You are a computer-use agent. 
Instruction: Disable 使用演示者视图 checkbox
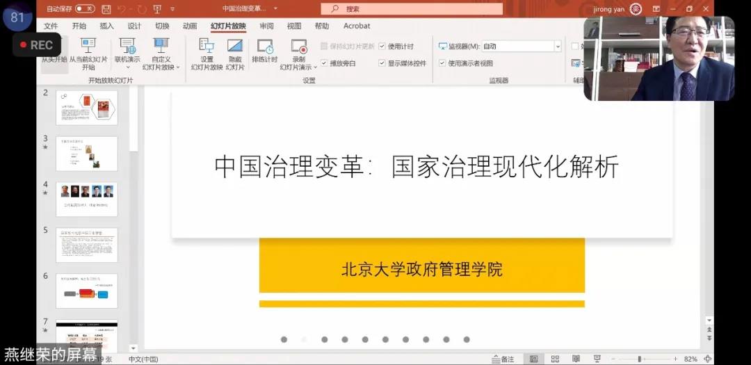click(442, 63)
